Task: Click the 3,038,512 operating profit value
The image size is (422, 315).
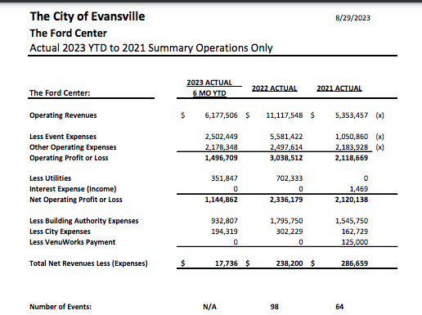Action: (286, 158)
